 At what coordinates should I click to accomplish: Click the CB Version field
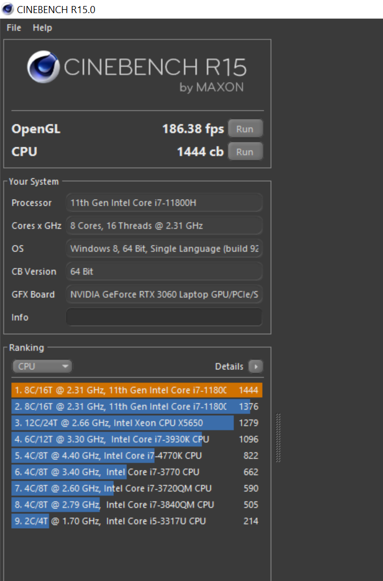165,272
